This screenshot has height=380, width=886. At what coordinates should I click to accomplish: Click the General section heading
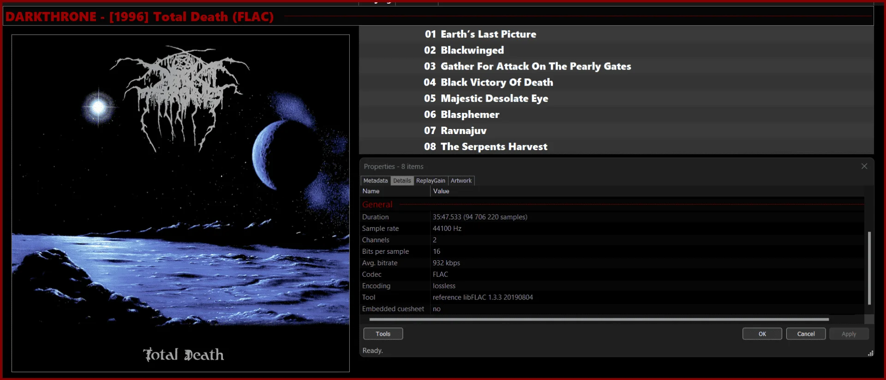pyautogui.click(x=377, y=205)
